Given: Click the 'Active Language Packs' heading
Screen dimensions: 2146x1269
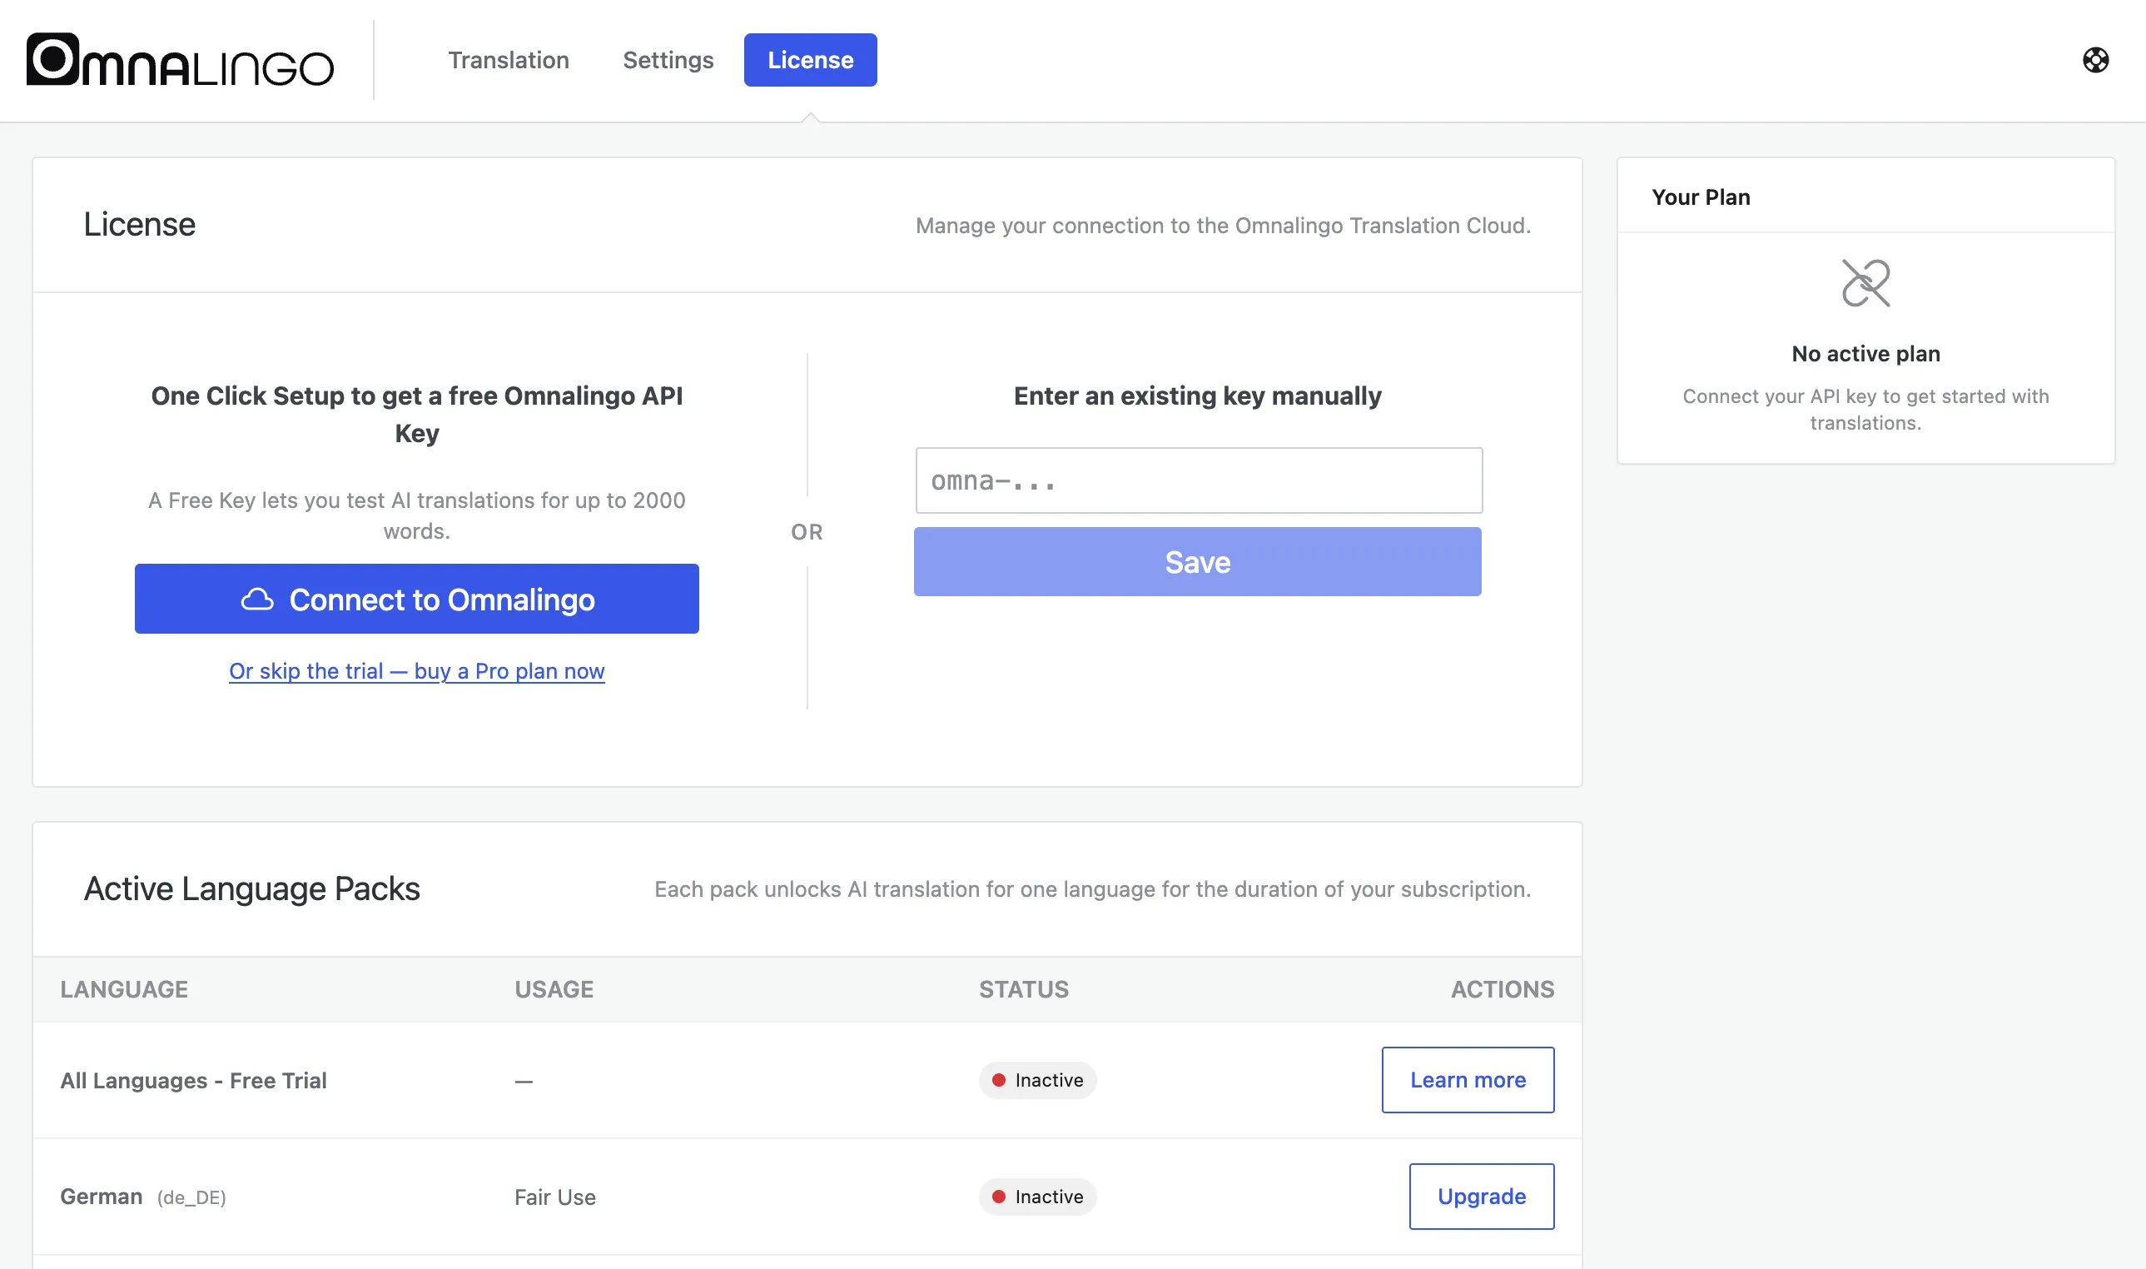Looking at the screenshot, I should tap(251, 888).
